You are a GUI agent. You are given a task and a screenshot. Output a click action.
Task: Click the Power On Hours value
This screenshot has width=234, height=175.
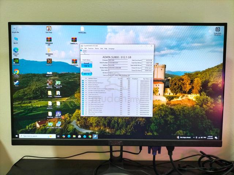tap(147, 70)
